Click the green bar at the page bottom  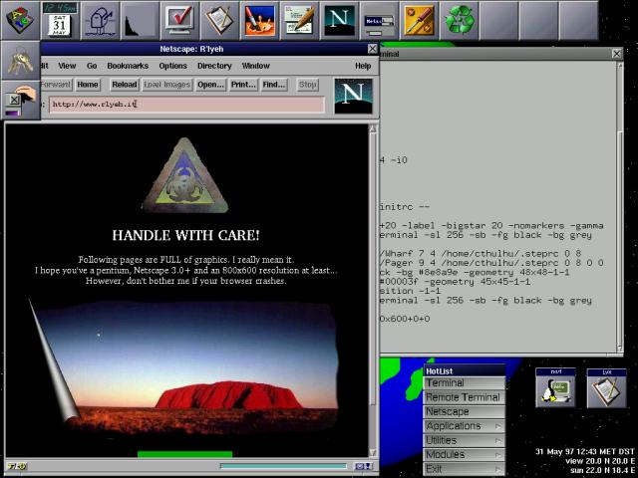pos(184,454)
